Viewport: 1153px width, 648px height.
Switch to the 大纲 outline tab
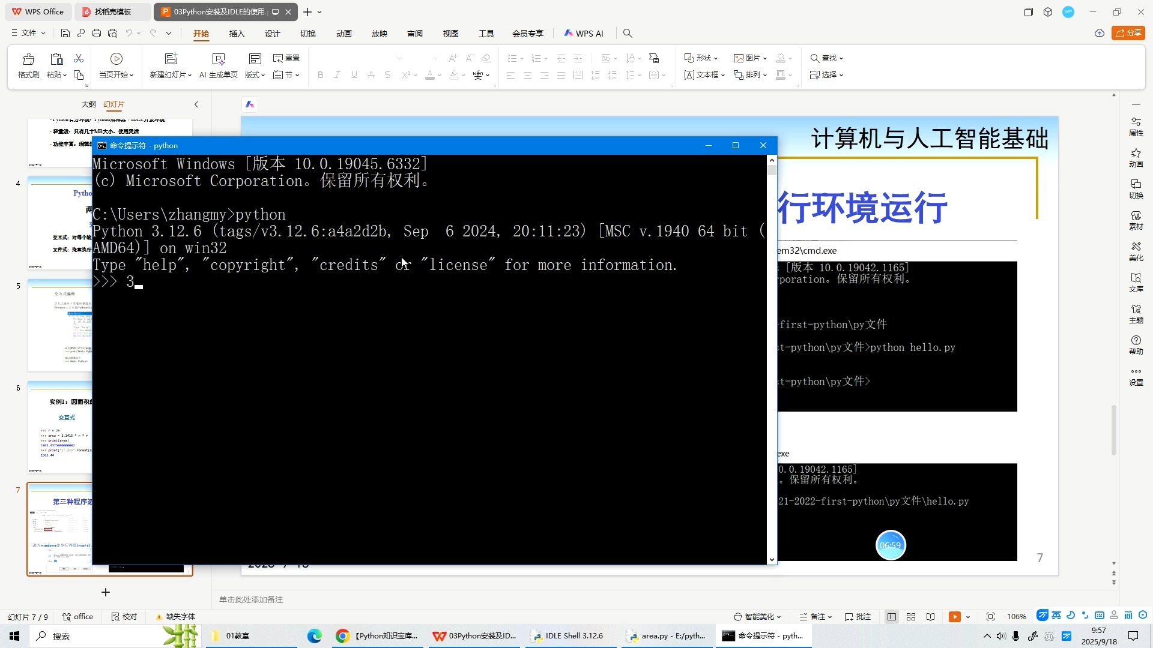(x=88, y=104)
